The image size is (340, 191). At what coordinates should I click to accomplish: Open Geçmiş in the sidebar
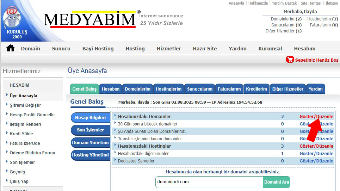(17, 172)
